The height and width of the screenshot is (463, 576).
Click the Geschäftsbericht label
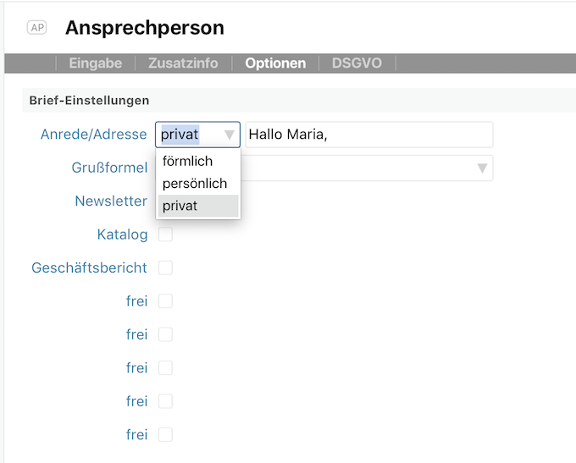click(89, 267)
